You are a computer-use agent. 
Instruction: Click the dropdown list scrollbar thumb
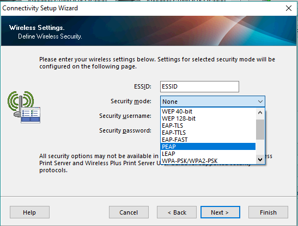[x=260, y=129]
